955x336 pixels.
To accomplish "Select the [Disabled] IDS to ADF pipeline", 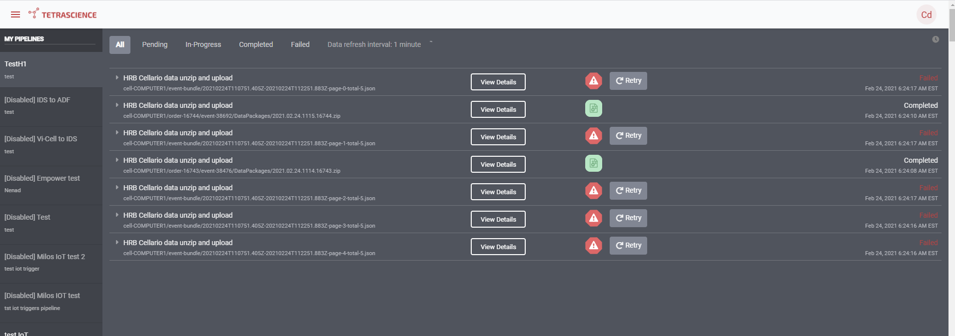I will 51,107.
